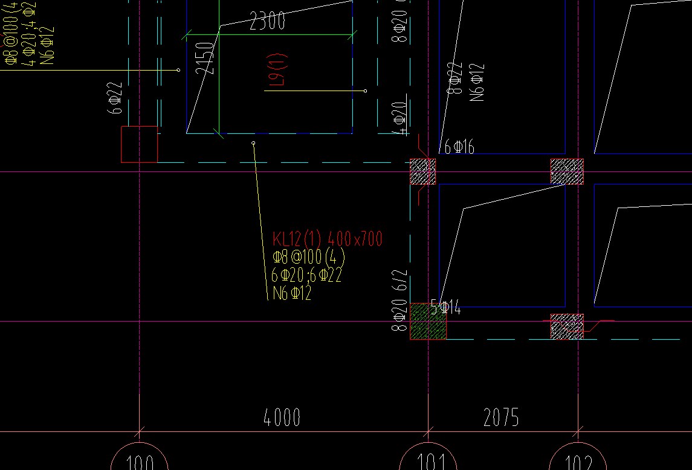Select the 4000 axis spacing dimension

pyautogui.click(x=282, y=418)
